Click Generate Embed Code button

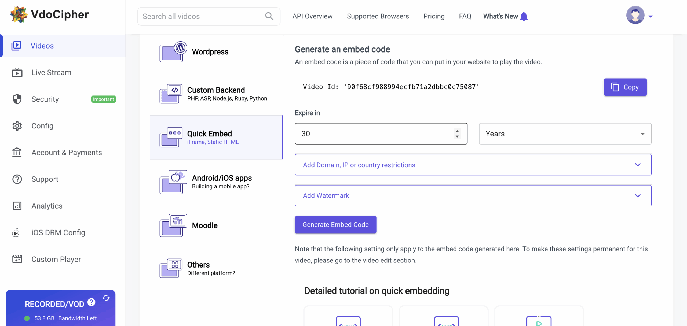[x=335, y=224]
